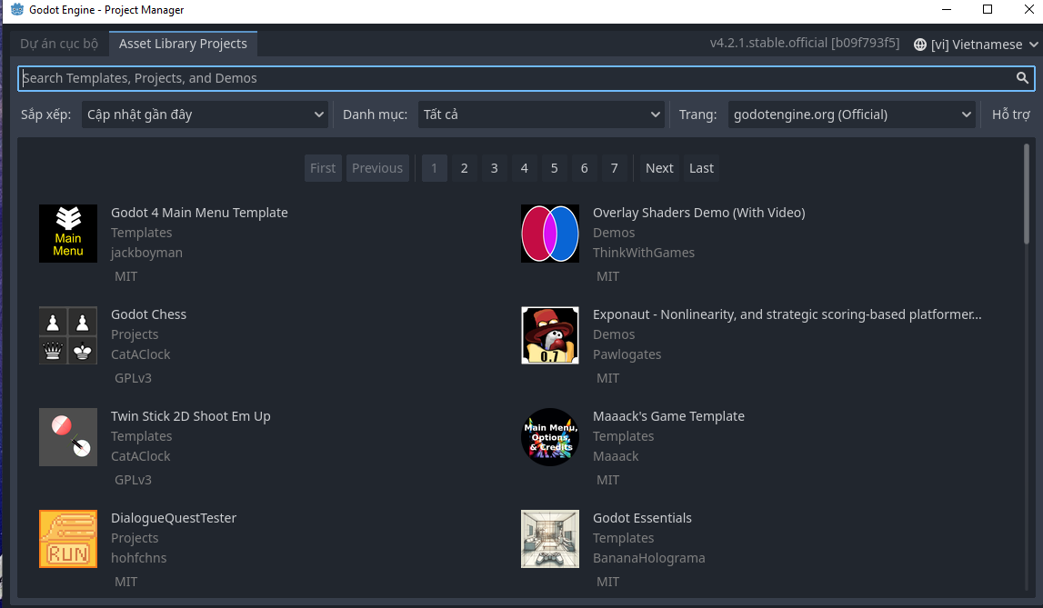Expand the Trang site dropdown
This screenshot has height=608, width=1043.
click(x=852, y=115)
